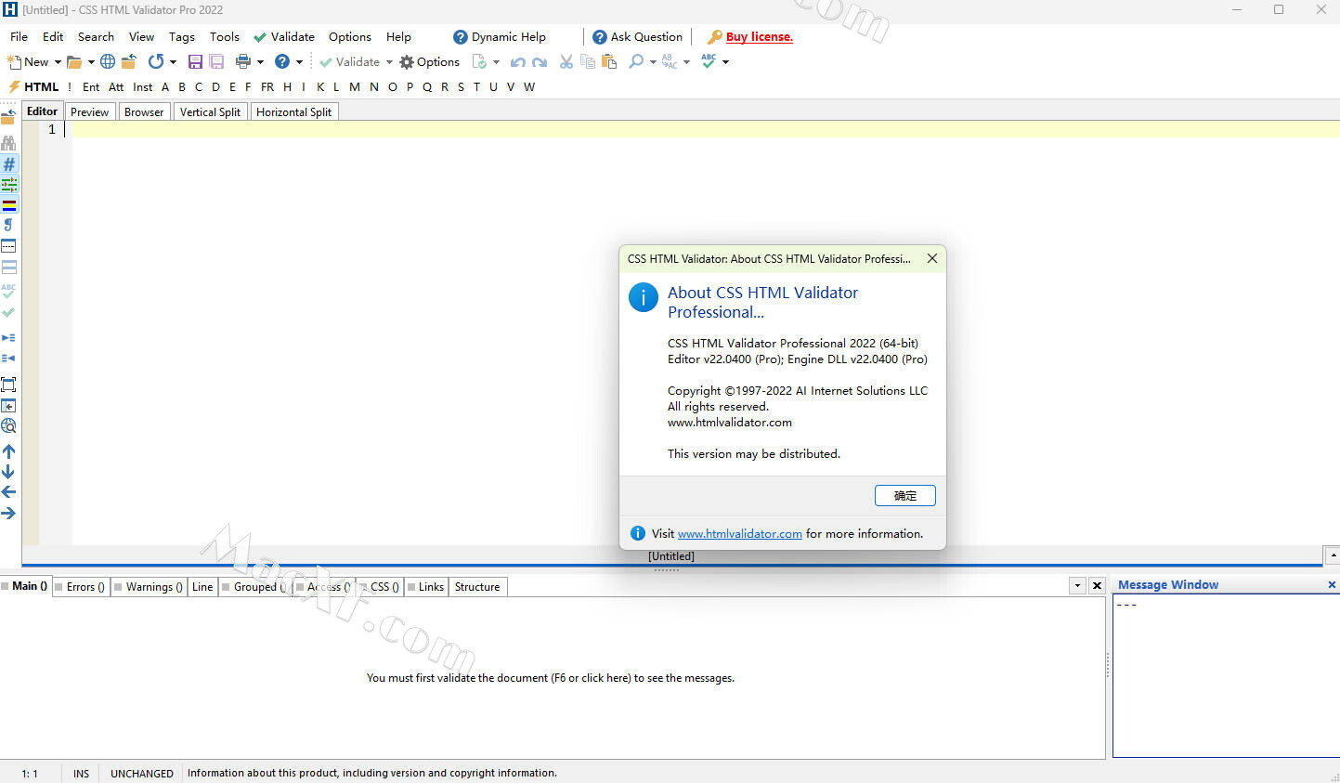Click the blue help question mark icon in toolbar

(x=282, y=62)
